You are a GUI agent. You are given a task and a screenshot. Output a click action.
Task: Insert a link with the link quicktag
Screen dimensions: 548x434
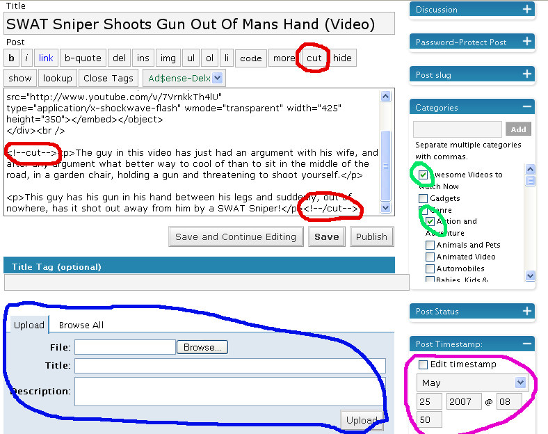pos(46,58)
